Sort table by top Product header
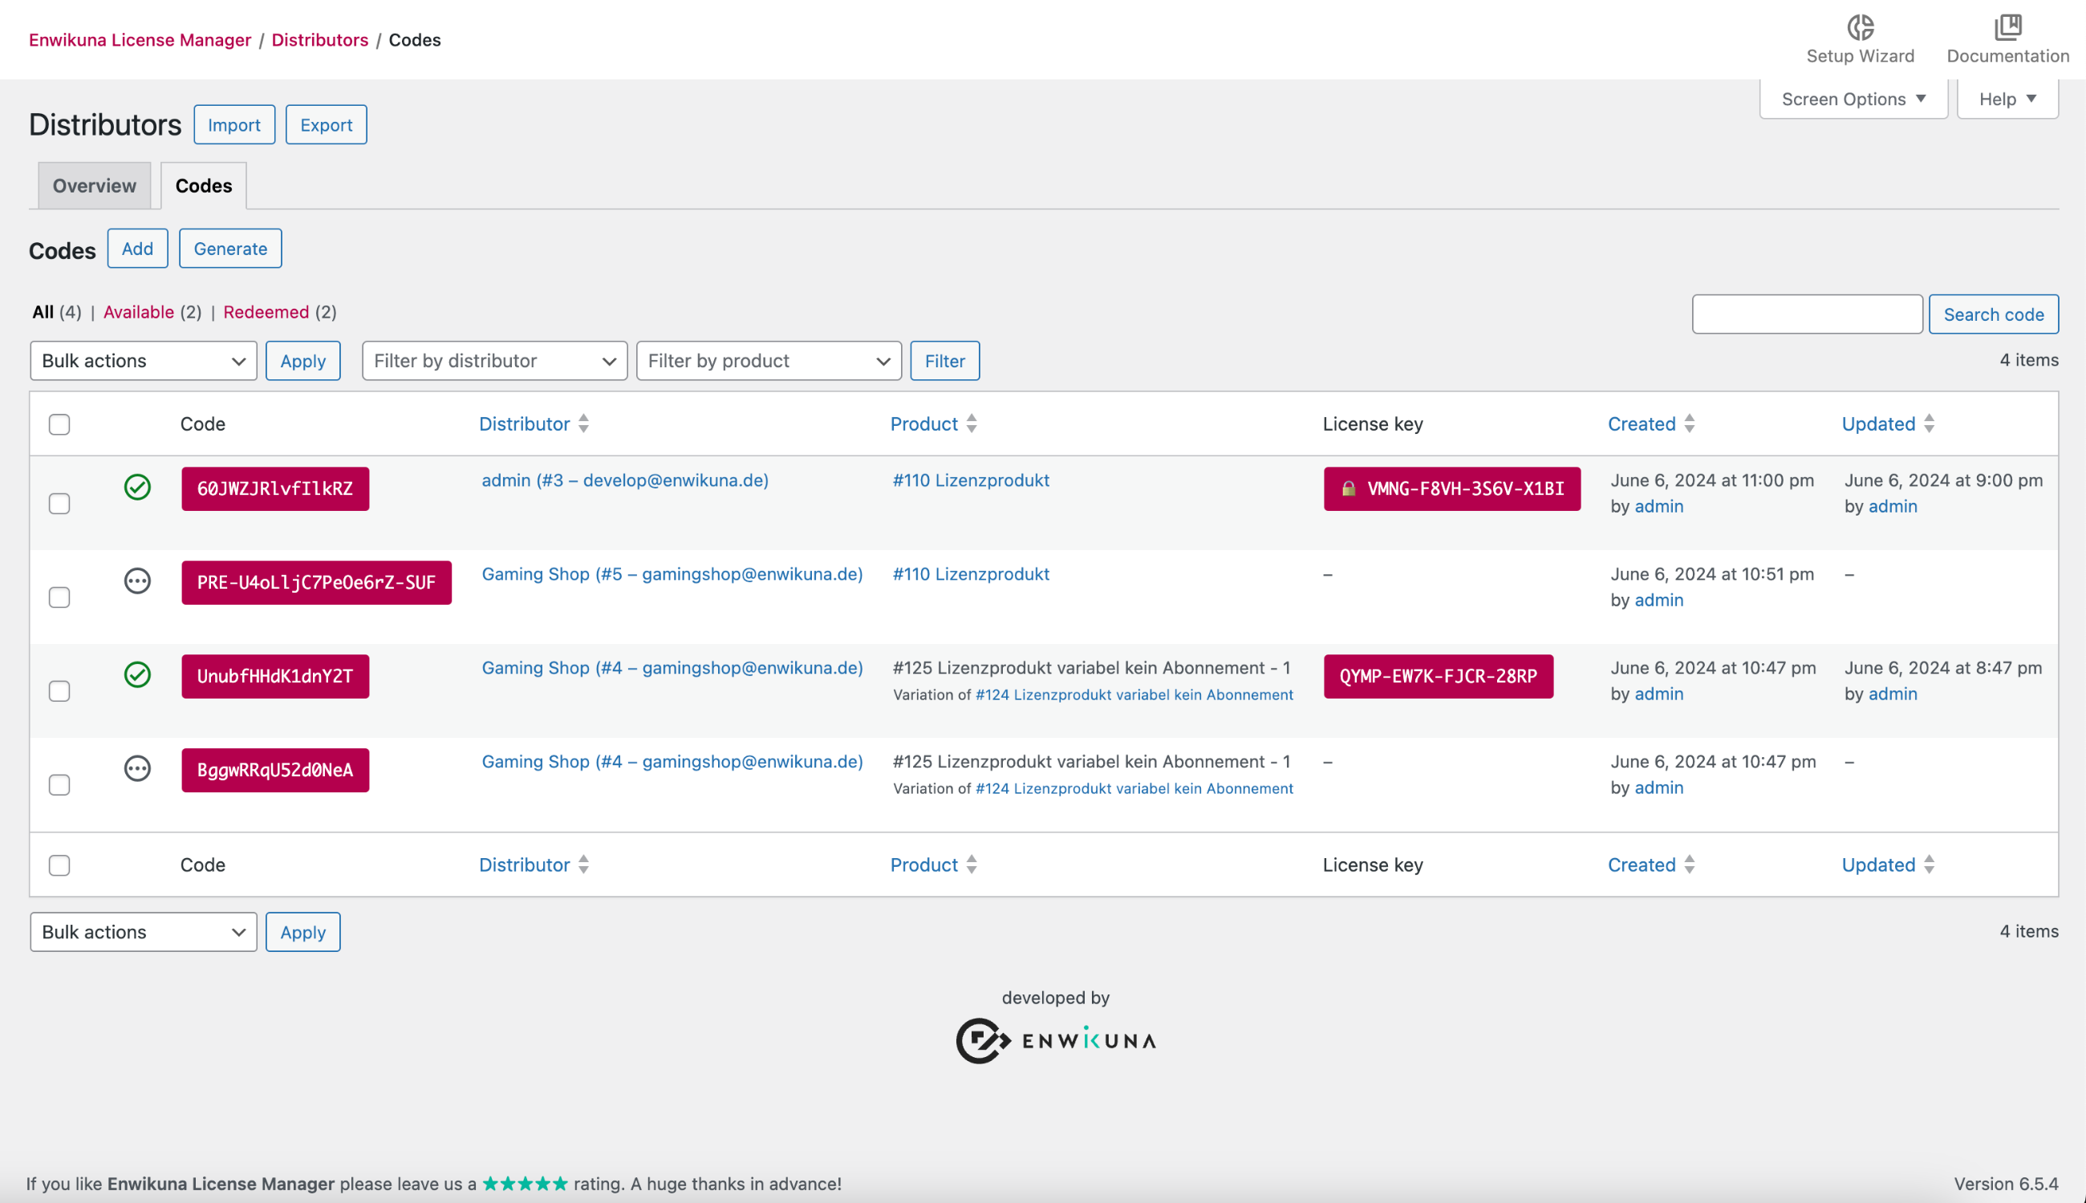This screenshot has width=2086, height=1203. pyautogui.click(x=924, y=424)
